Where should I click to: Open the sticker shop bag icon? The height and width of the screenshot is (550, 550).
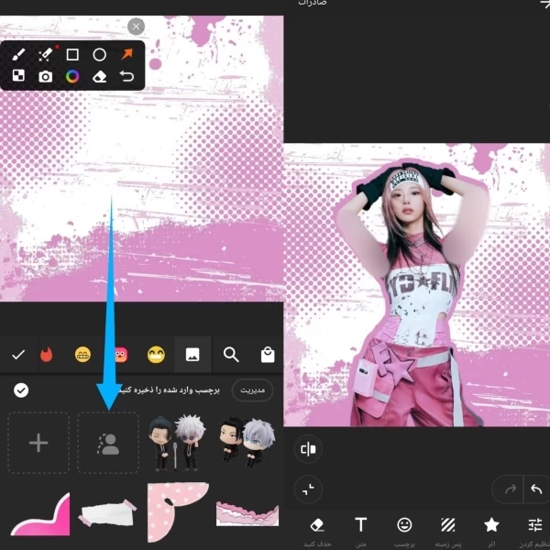268,355
